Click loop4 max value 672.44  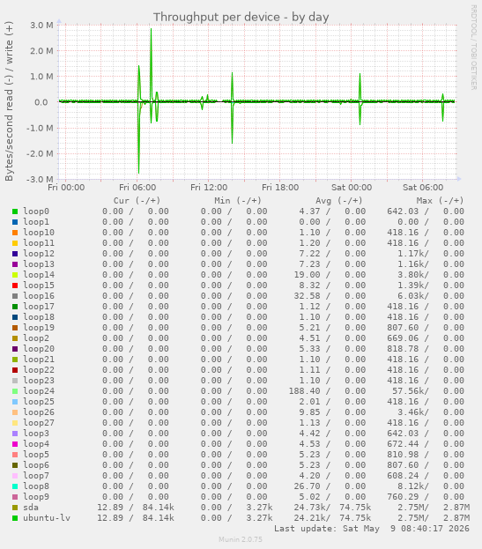403,444
